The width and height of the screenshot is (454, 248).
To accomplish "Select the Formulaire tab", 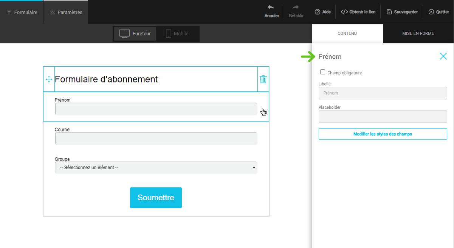I will (22, 12).
